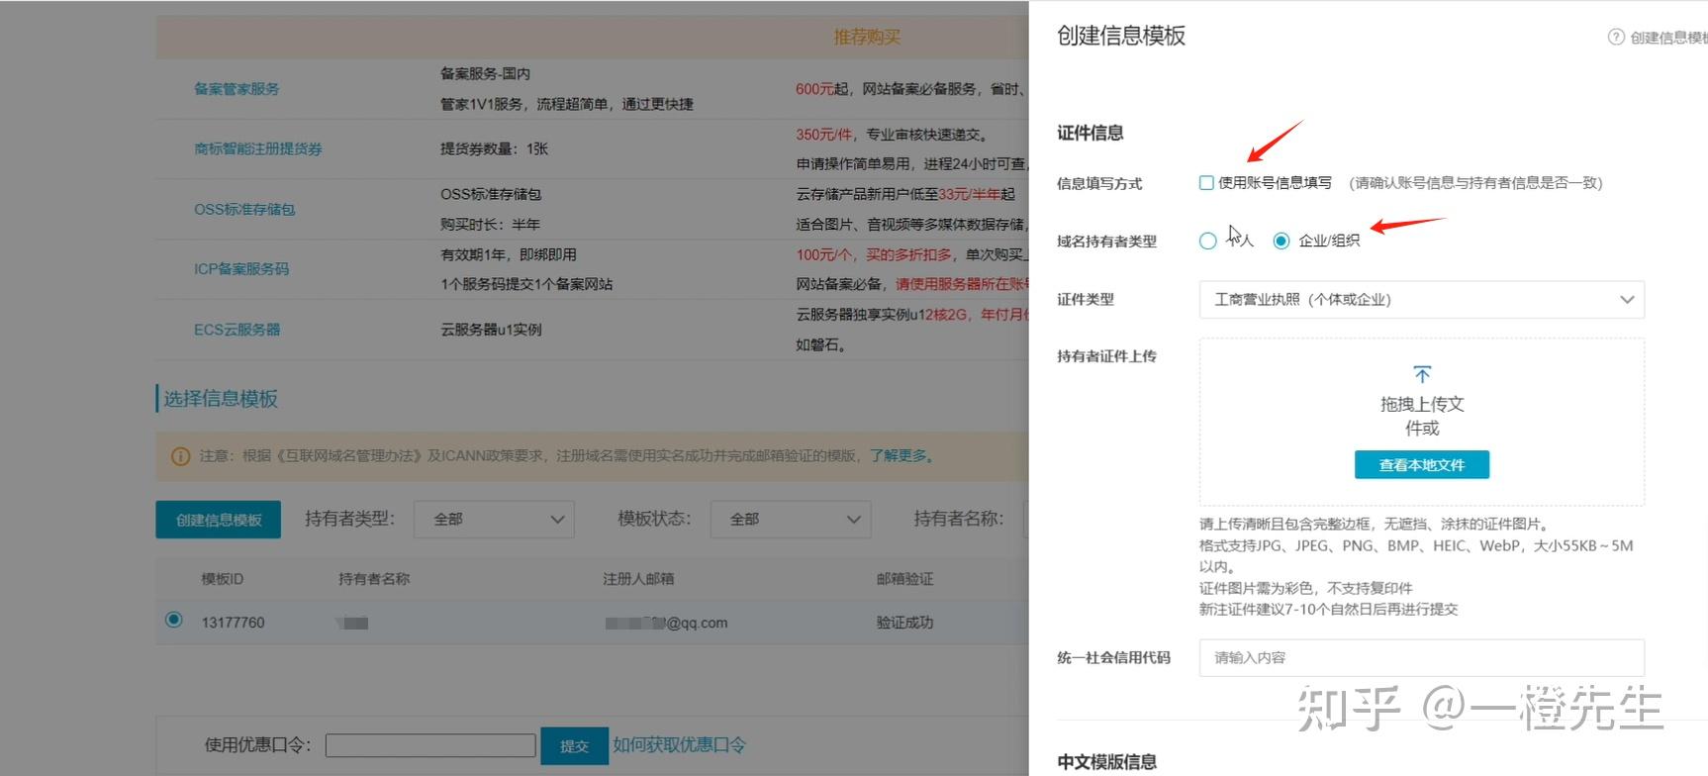This screenshot has width=1708, height=776.
Task: Click 持有者名称 column header
Action: pyautogui.click(x=374, y=579)
